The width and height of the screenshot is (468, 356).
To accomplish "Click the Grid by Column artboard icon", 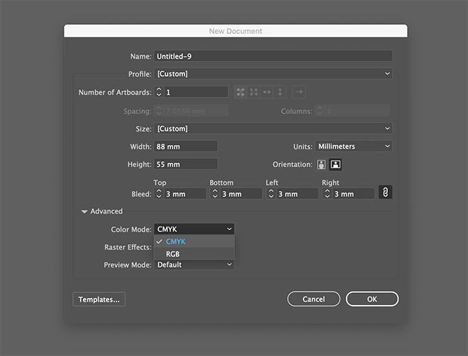I will click(x=254, y=92).
